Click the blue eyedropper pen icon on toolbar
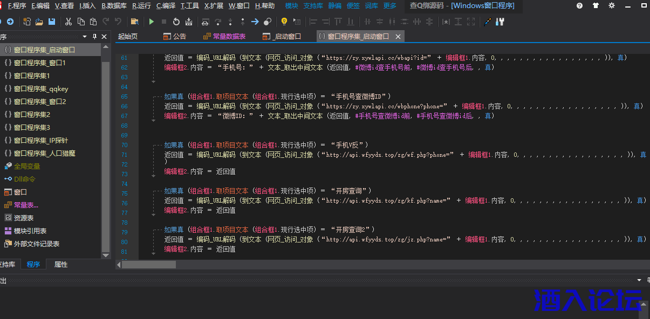The width and height of the screenshot is (650, 319). tap(487, 22)
